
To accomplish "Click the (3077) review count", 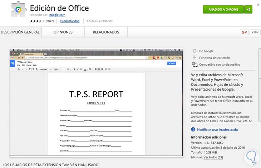I will [x=50, y=21].
